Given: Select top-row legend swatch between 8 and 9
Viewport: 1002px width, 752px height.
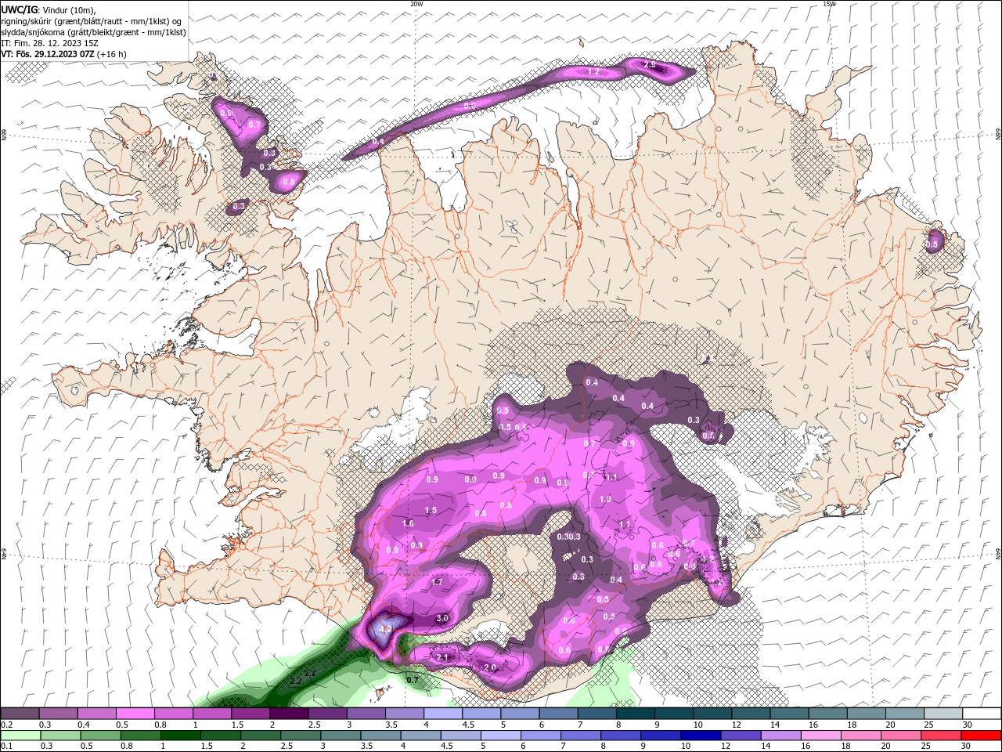Looking at the screenshot, I should [636, 713].
